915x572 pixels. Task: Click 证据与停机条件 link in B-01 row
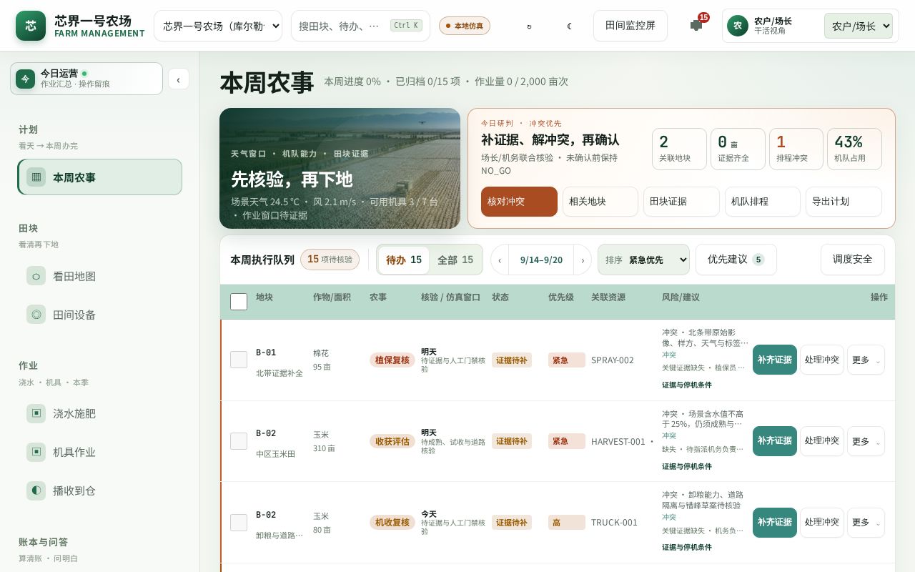click(687, 385)
